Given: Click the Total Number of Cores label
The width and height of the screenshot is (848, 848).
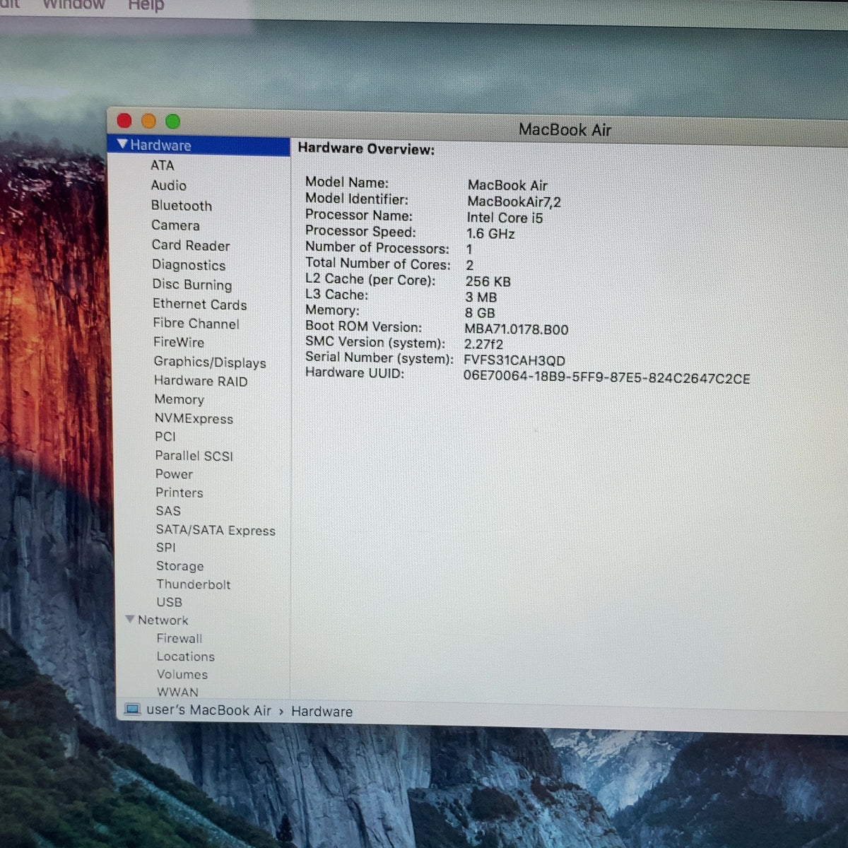Looking at the screenshot, I should [x=377, y=264].
